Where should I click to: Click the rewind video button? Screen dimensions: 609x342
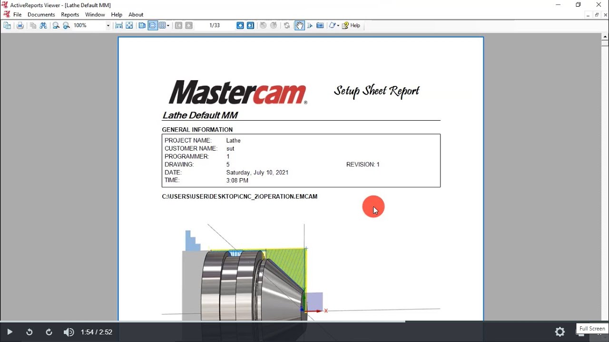29,332
